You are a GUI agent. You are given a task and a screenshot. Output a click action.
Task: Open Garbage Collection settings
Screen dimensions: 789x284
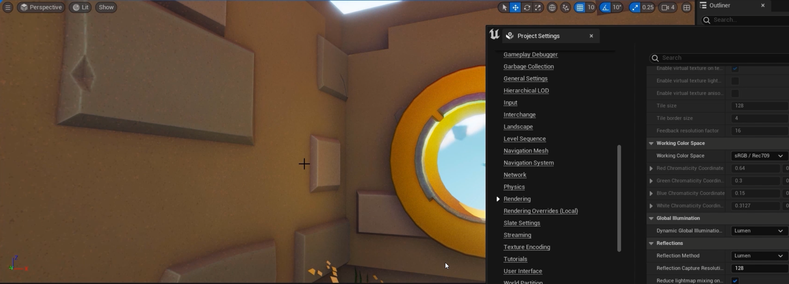point(529,67)
